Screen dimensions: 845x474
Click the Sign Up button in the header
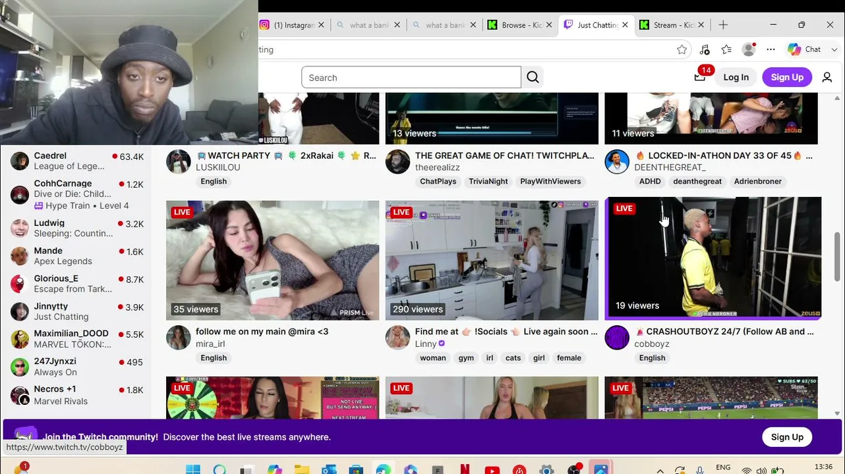coord(787,77)
